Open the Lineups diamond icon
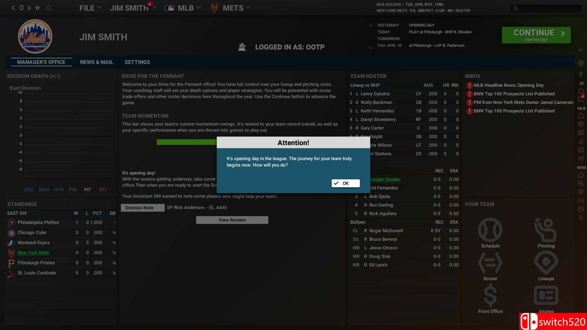 [546, 263]
